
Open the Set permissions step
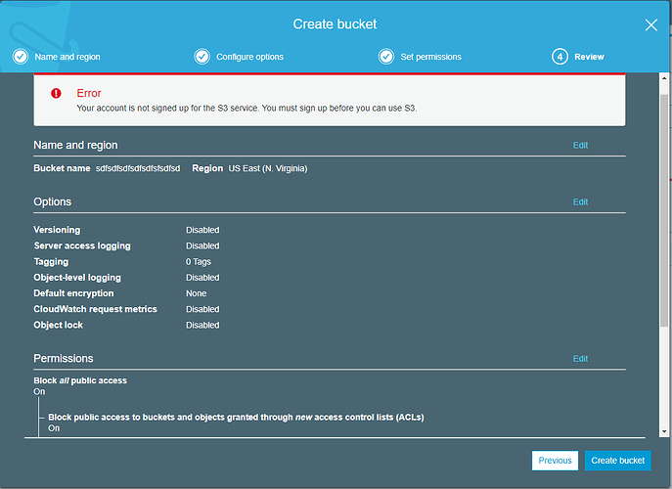point(430,57)
